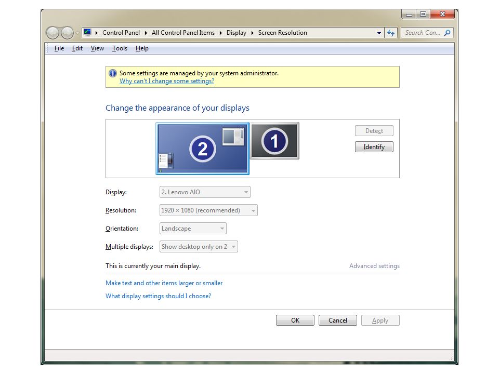This screenshot has height=374, width=499.
Task: Close the Screen Resolution window
Action: (x=442, y=15)
